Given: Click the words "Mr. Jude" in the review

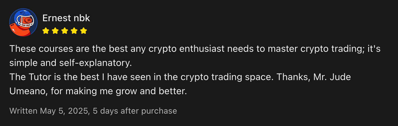Looking at the screenshot, I should pyautogui.click(x=332, y=77).
